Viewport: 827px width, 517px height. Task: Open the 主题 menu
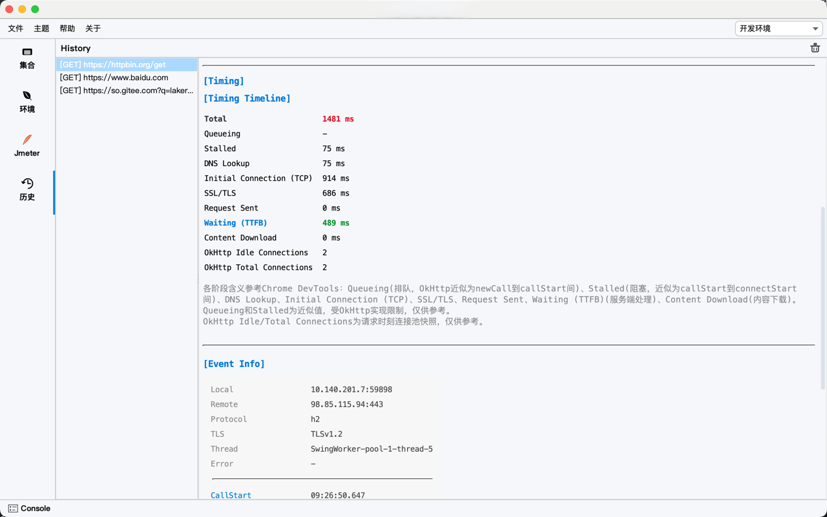click(x=41, y=28)
